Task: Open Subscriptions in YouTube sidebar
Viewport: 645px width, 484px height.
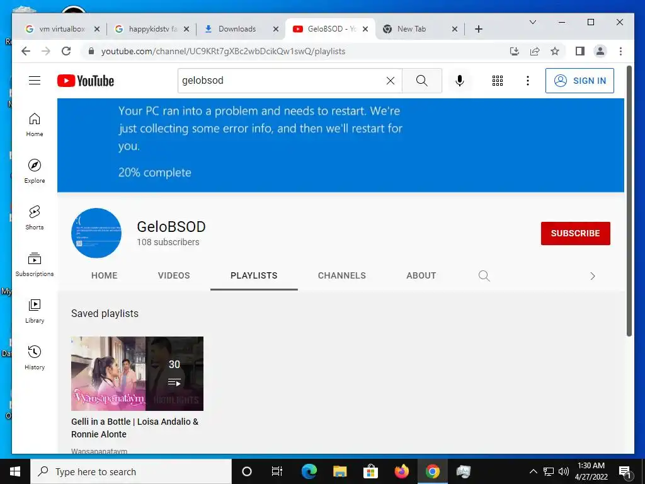Action: pyautogui.click(x=35, y=265)
